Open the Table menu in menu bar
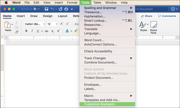 click(x=97, y=2)
